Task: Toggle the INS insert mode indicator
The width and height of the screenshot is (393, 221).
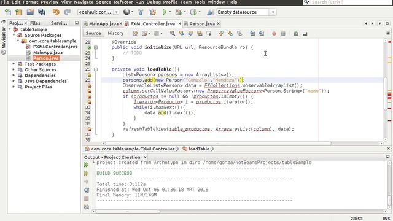Action: point(386,219)
